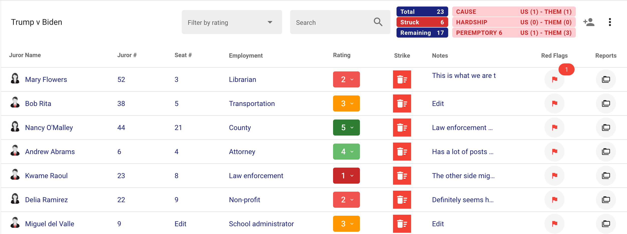The width and height of the screenshot is (627, 234).
Task: Strike juror Delia Ramirez
Action: (x=402, y=200)
